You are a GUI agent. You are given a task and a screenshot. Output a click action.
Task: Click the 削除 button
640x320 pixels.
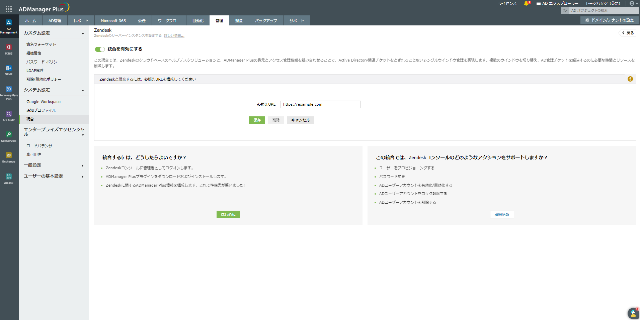(x=276, y=120)
